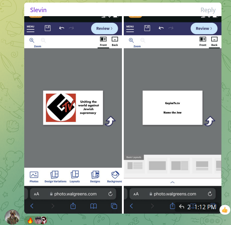Screen dimensions: 231x225
Task: Click the Review button in the left screenshot
Action: 104,28
